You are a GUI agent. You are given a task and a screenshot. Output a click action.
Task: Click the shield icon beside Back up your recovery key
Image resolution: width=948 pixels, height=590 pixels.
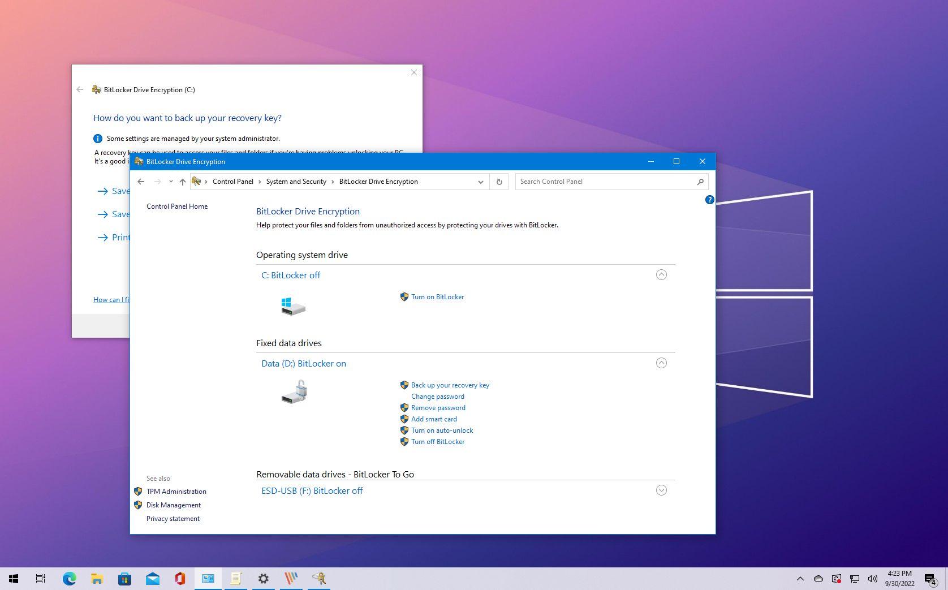coord(404,385)
